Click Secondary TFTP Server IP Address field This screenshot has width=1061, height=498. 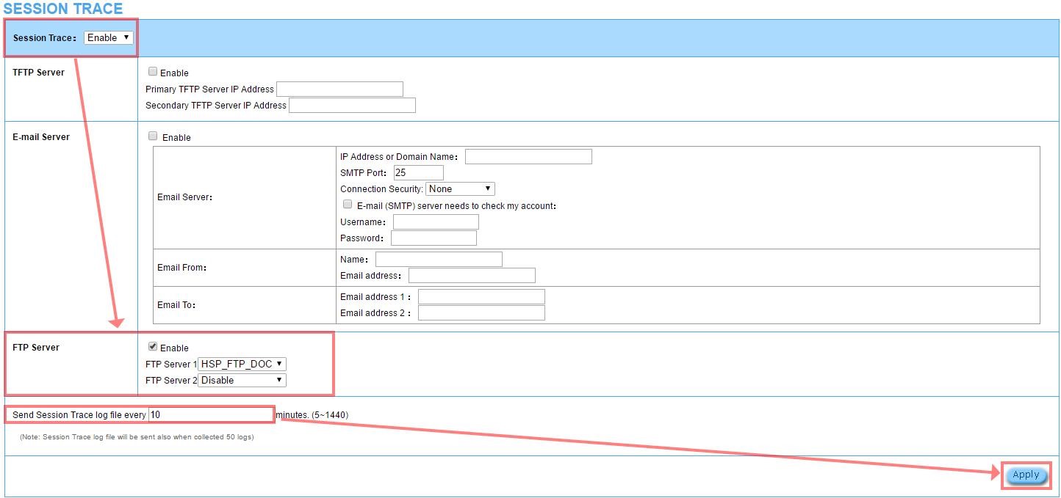pos(352,106)
